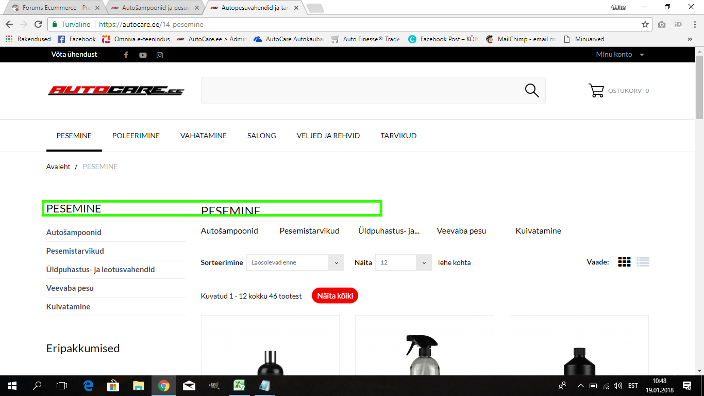Click Näita kõiki red button
This screenshot has width=704, height=396.
coord(335,296)
